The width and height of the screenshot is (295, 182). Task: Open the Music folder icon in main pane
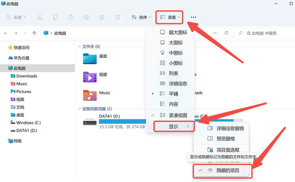click(90, 95)
